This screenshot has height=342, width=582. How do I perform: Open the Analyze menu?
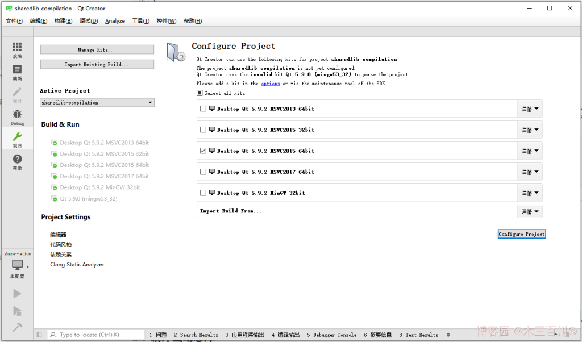[115, 21]
